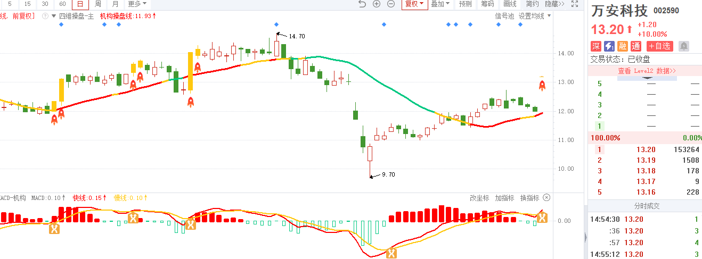Click the undo arrow icon in chart toolbar
The height and width of the screenshot is (259, 702).
[x=362, y=4]
